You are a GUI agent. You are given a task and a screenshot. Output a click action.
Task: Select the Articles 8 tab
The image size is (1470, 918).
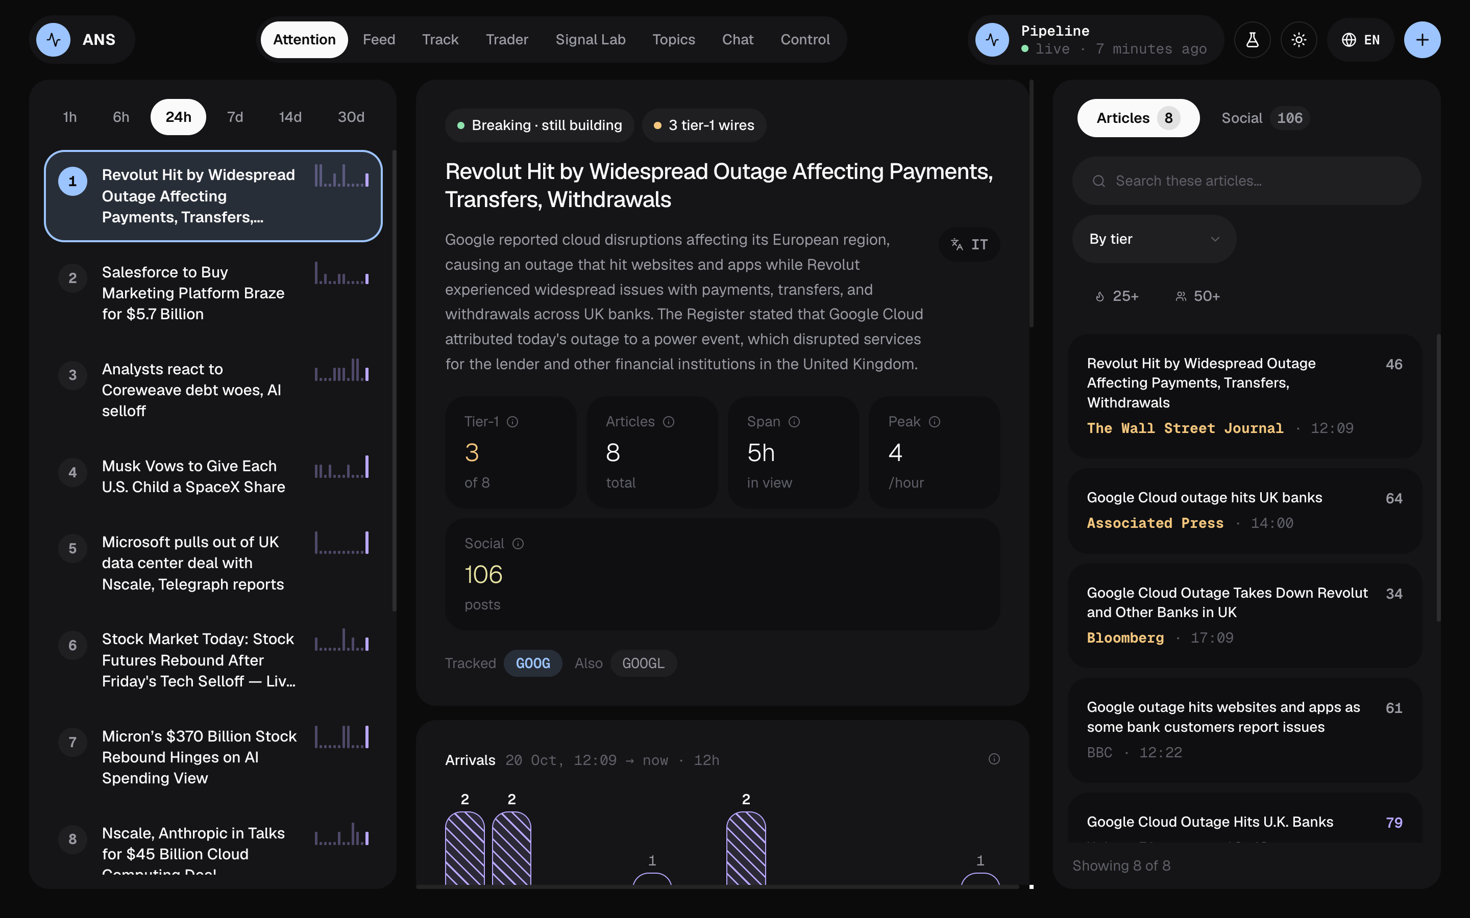click(1138, 118)
